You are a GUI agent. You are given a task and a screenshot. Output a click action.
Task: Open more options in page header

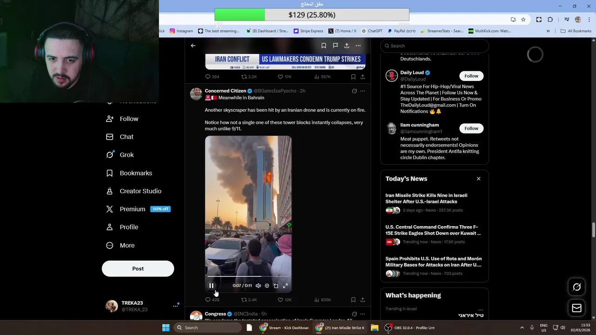point(358,46)
